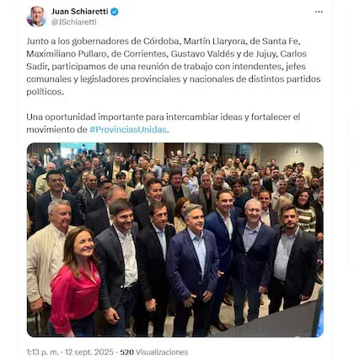
Task: Click the tweet paragraph starting 'Junto a los gobernadores'
Action: [x=174, y=67]
